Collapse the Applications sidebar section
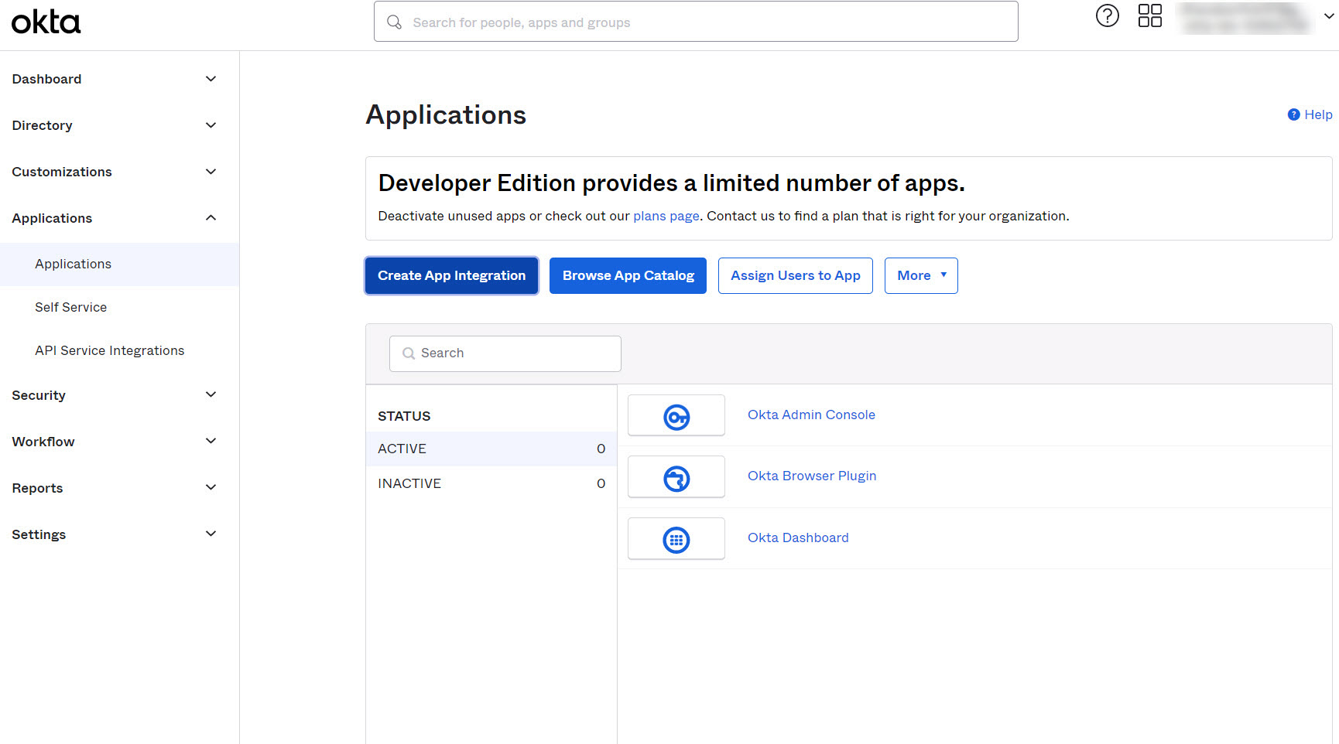The height and width of the screenshot is (744, 1339). point(211,218)
